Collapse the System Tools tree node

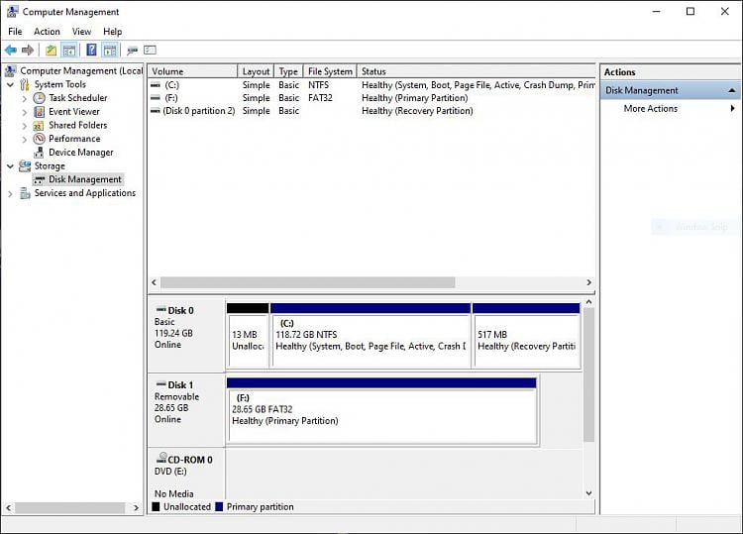tap(11, 85)
